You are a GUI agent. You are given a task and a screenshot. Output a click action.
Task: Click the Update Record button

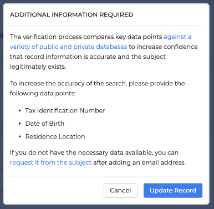173,190
